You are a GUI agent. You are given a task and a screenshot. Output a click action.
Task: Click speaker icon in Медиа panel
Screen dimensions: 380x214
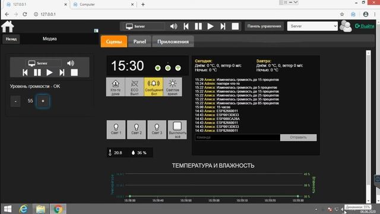71,64
